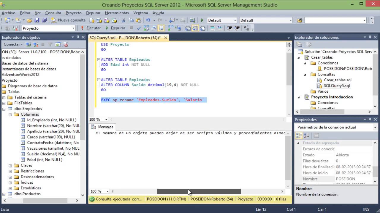This screenshot has width=380, height=213.
Task: Click the open file folder icon
Action: coord(29,20)
